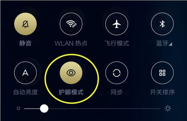Tap the 蓝牙 text label
The width and height of the screenshot is (187, 121).
pyautogui.click(x=162, y=43)
